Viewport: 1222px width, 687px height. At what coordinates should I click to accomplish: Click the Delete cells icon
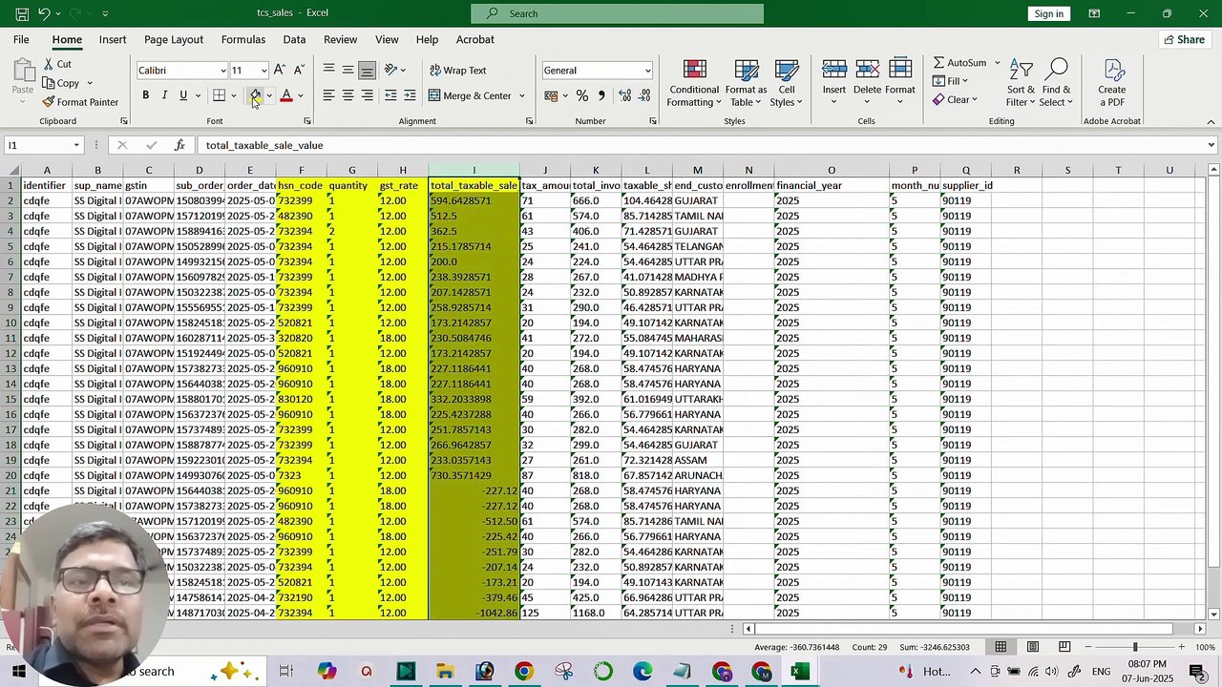tap(867, 70)
